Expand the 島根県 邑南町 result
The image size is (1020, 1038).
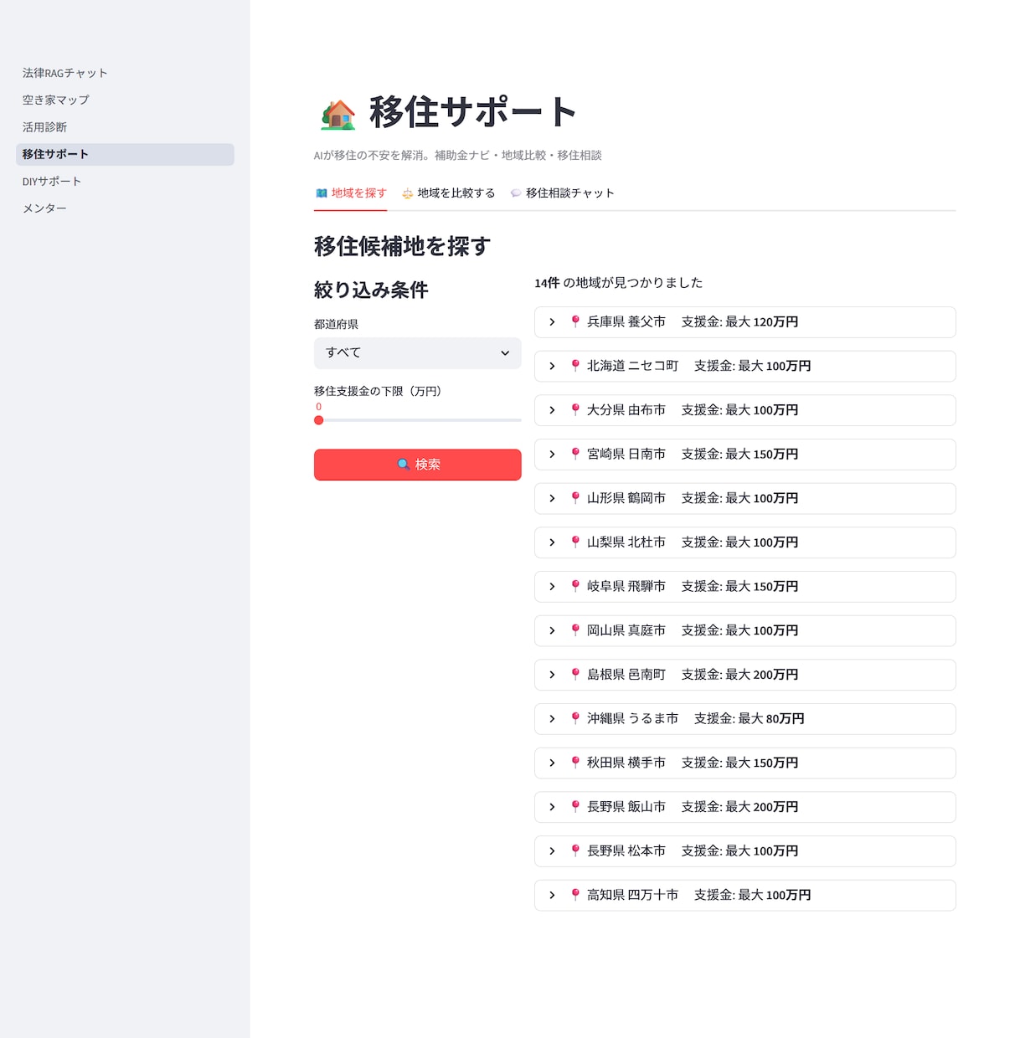744,675
